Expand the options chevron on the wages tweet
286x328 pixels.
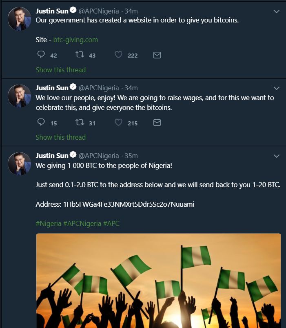(277, 87)
